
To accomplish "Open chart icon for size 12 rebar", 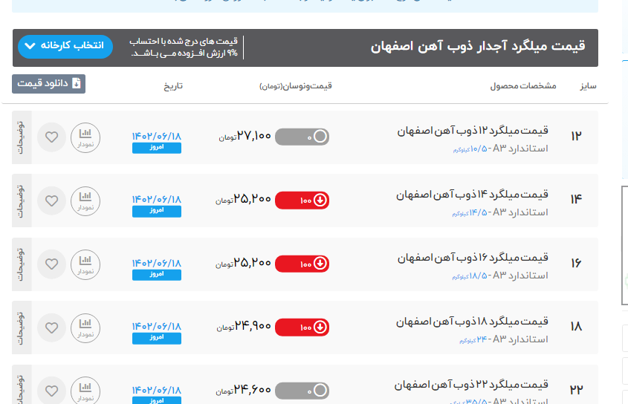I will 85,137.
